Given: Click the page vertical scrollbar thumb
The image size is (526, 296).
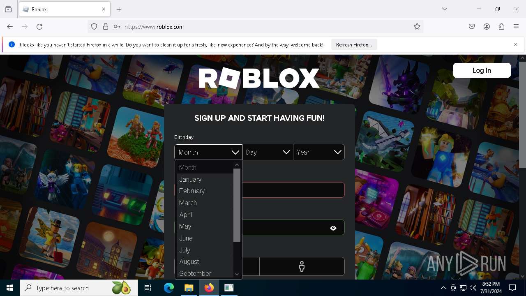Looking at the screenshot, I should (x=522, y=115).
